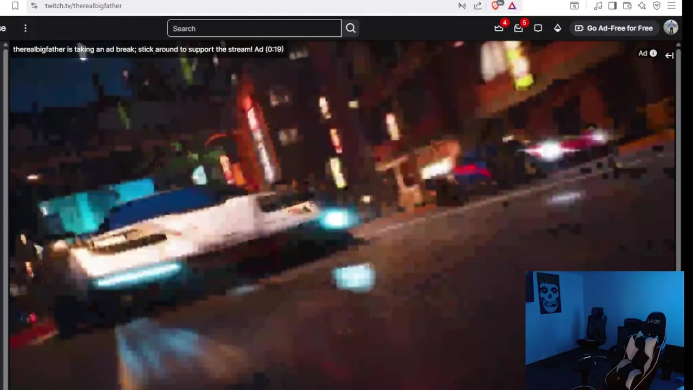
Task: Open Leo AI sparkle icon
Action: (x=642, y=5)
